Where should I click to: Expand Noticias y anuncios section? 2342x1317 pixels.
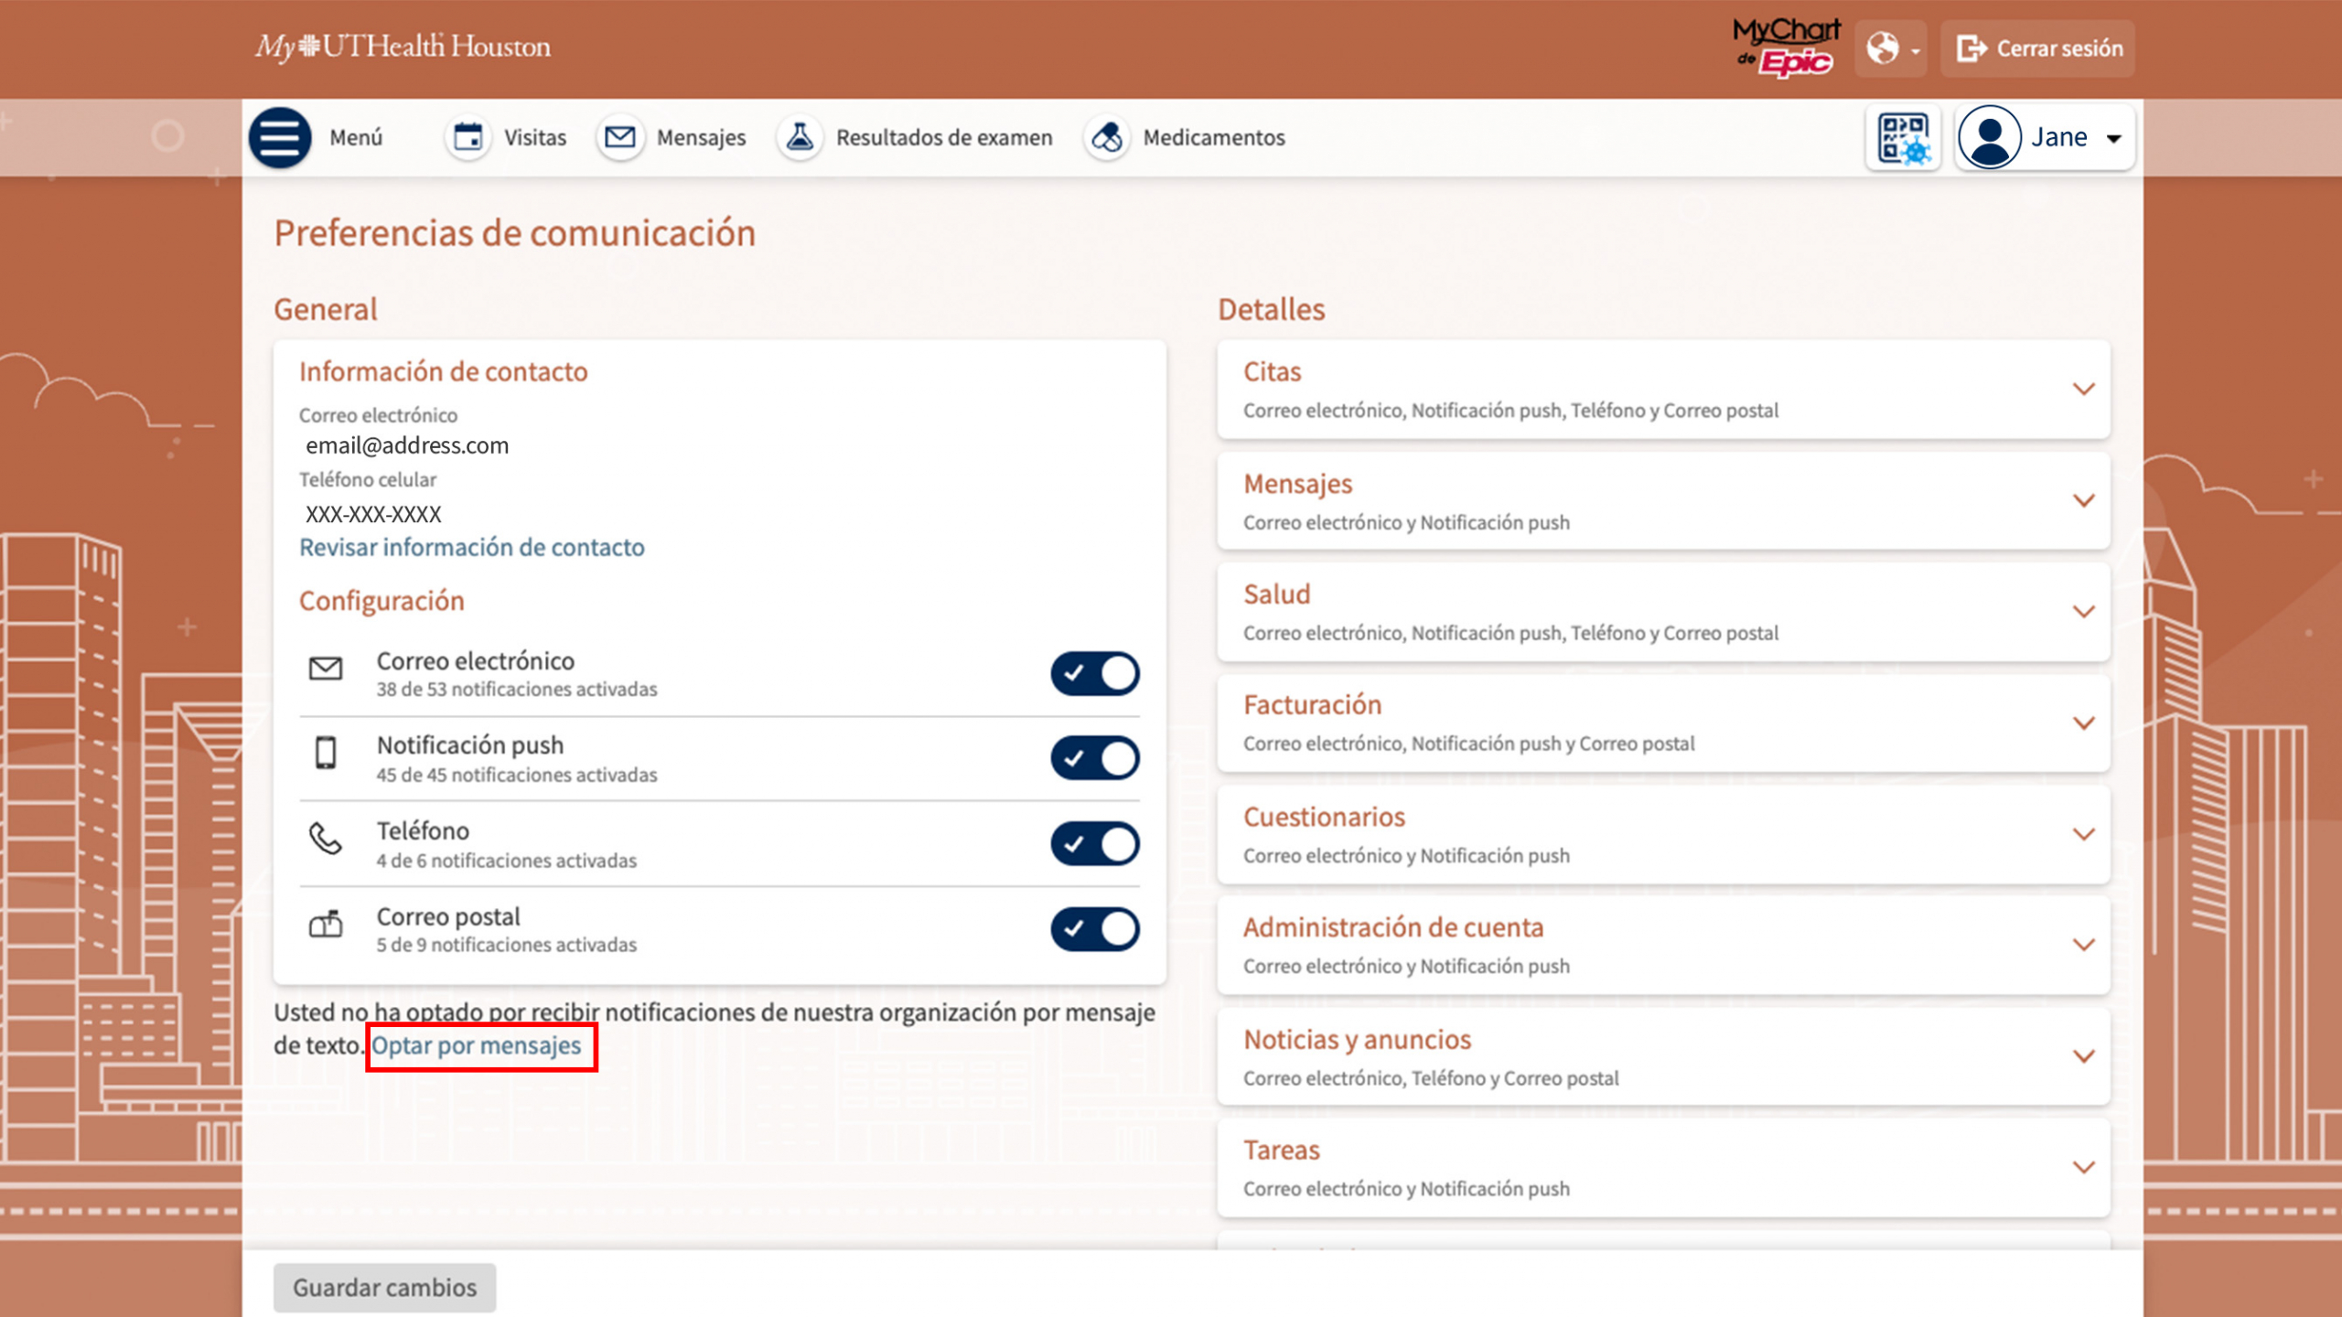(x=2083, y=1056)
